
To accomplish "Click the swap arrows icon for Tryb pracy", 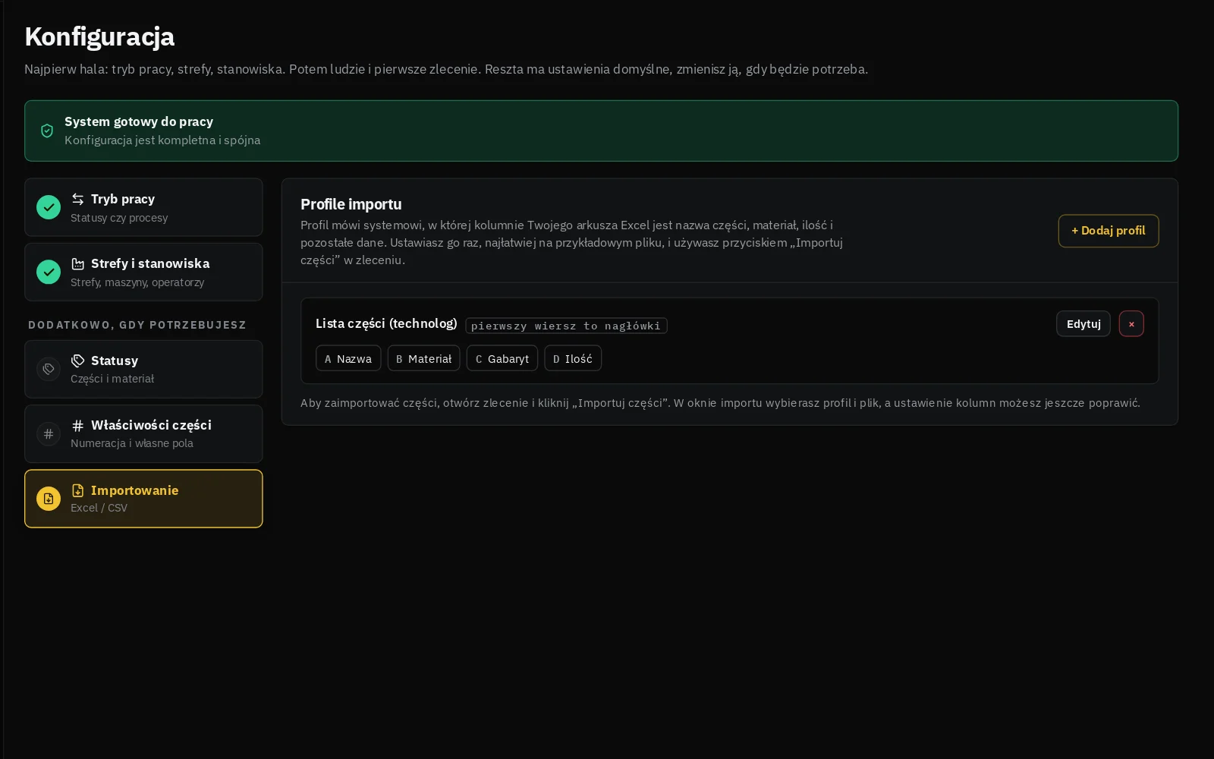I will (x=77, y=199).
